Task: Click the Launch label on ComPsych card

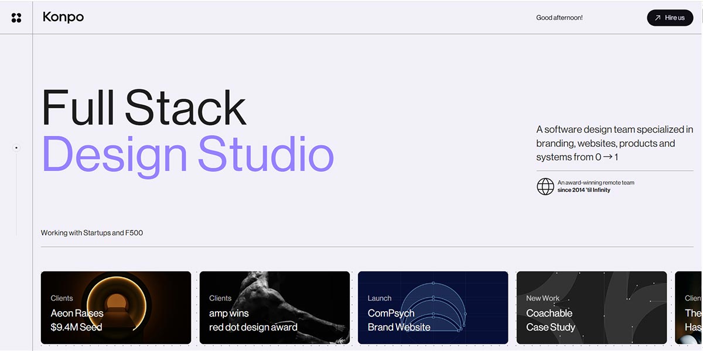Action: point(380,298)
